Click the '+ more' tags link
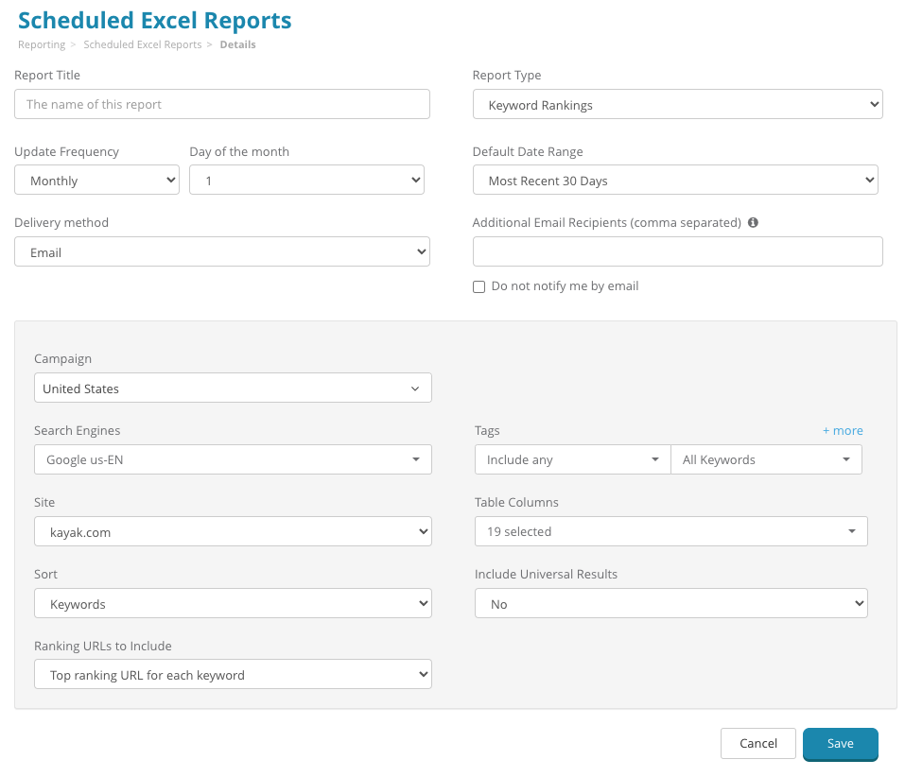Screen dimensions: 905x777 pos(843,431)
